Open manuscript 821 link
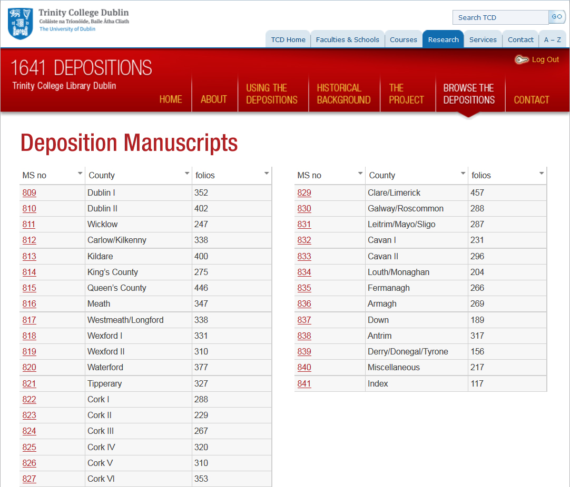This screenshot has width=570, height=487. pyautogui.click(x=29, y=384)
